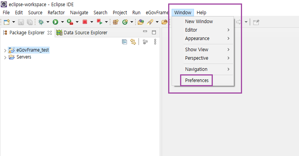This screenshot has height=156, width=299.
Task: Open the Run configurations dropdown arrow
Action: (x=62, y=22)
